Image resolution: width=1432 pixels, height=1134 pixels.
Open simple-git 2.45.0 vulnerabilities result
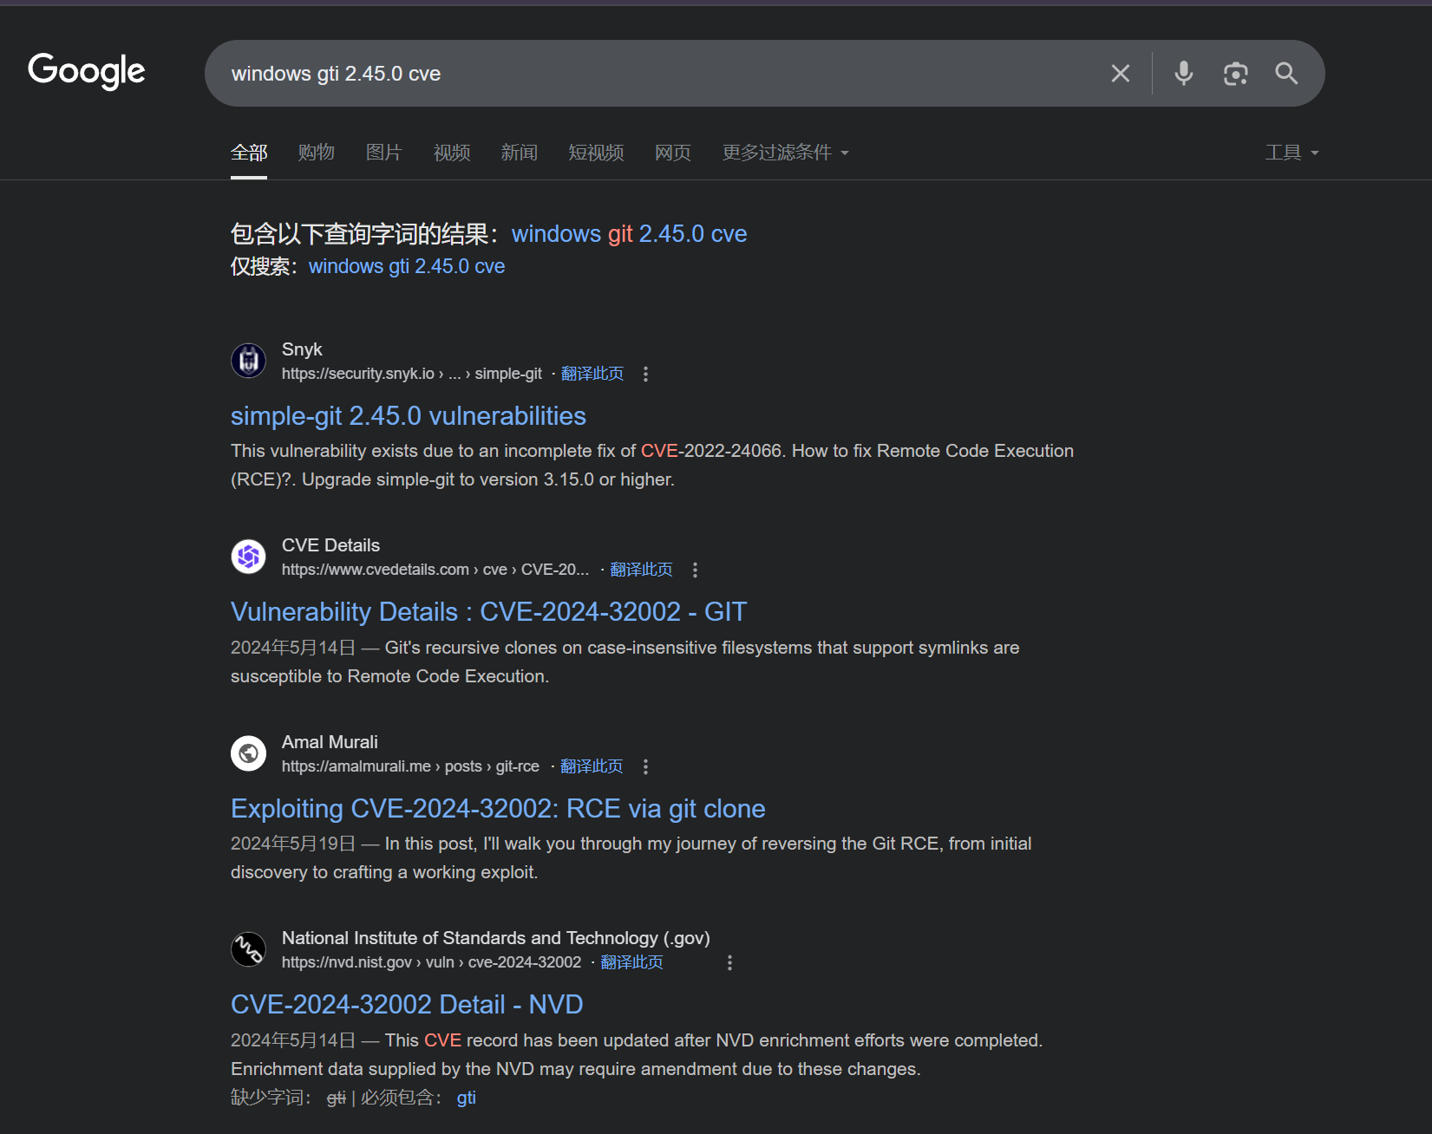pyautogui.click(x=408, y=416)
